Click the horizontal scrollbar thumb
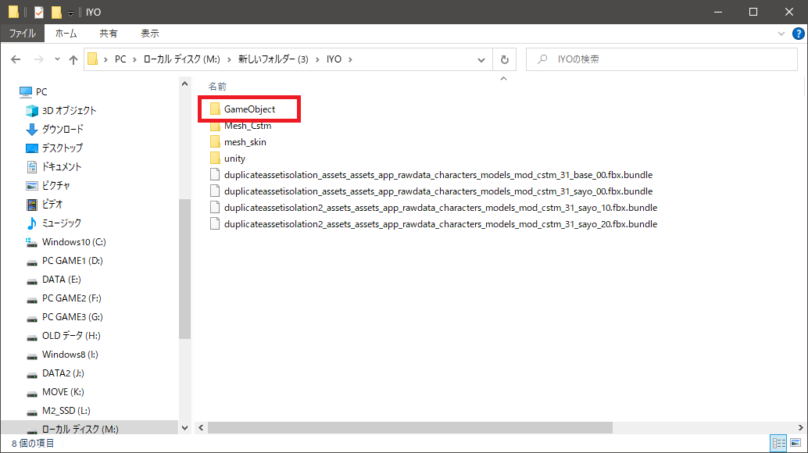This screenshot has height=453, width=808. (410, 428)
